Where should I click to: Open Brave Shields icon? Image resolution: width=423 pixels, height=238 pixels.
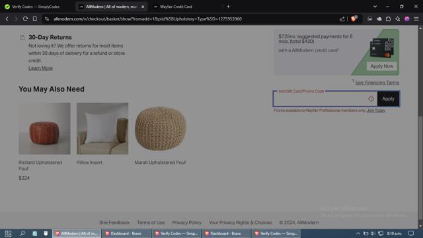(x=354, y=19)
